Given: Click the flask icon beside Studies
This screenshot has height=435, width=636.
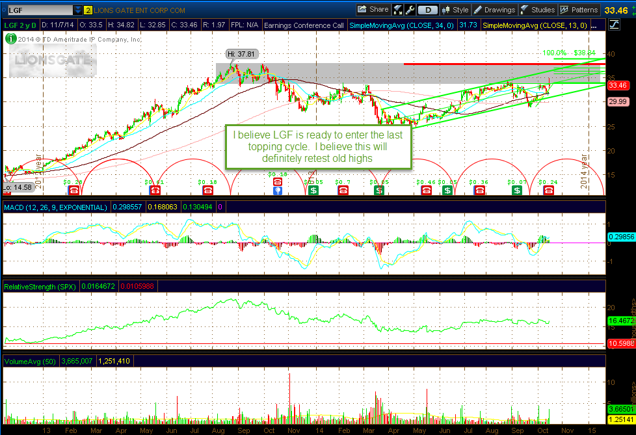Looking at the screenshot, I should coord(524,10).
